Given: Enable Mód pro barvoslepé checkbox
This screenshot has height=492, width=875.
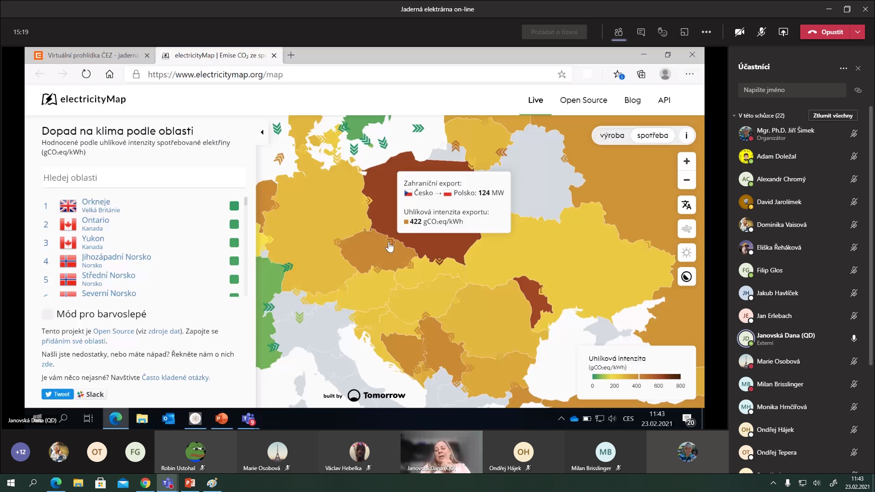Looking at the screenshot, I should point(47,314).
